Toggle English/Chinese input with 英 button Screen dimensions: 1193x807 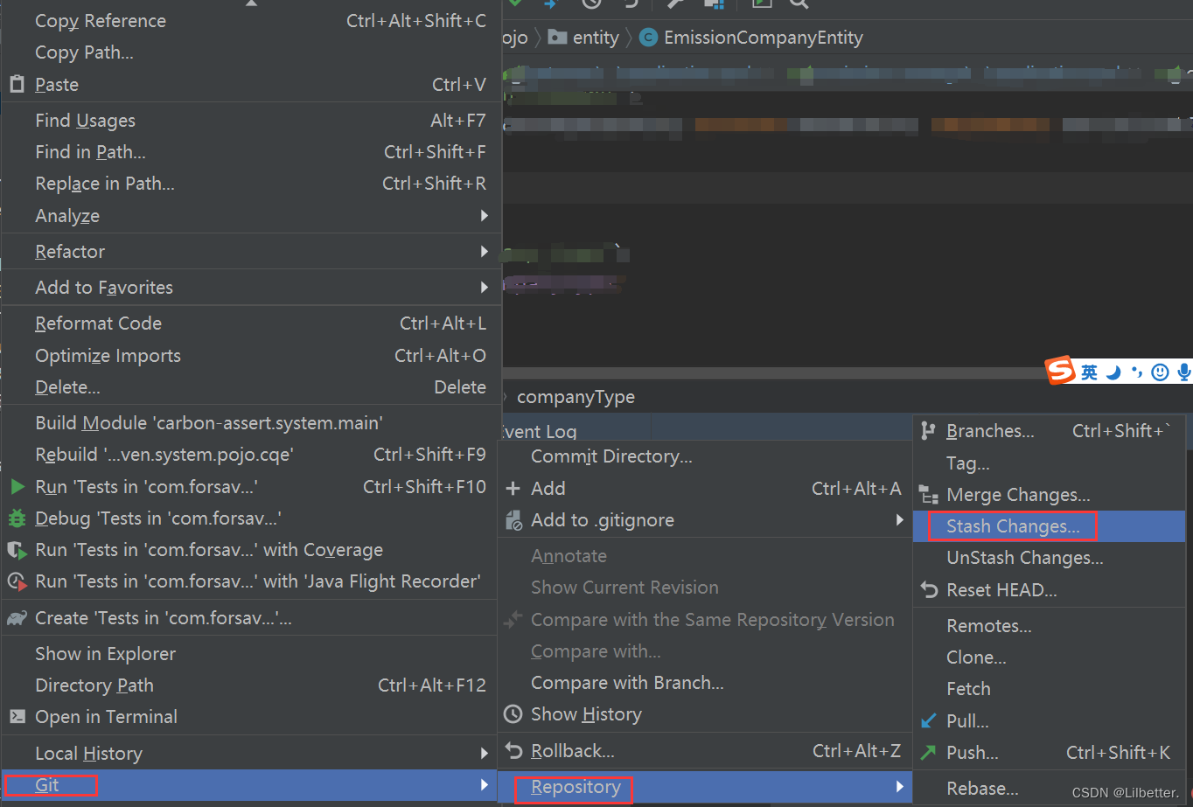point(1089,372)
